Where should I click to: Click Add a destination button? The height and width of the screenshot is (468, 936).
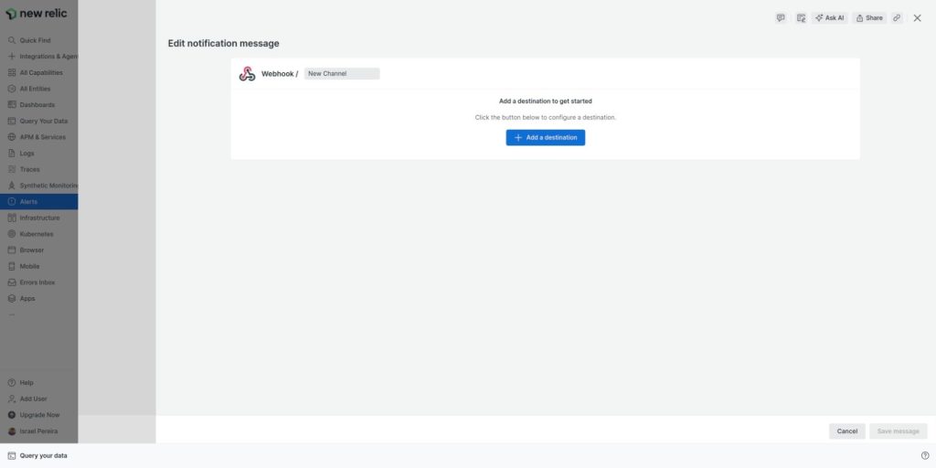(x=546, y=137)
